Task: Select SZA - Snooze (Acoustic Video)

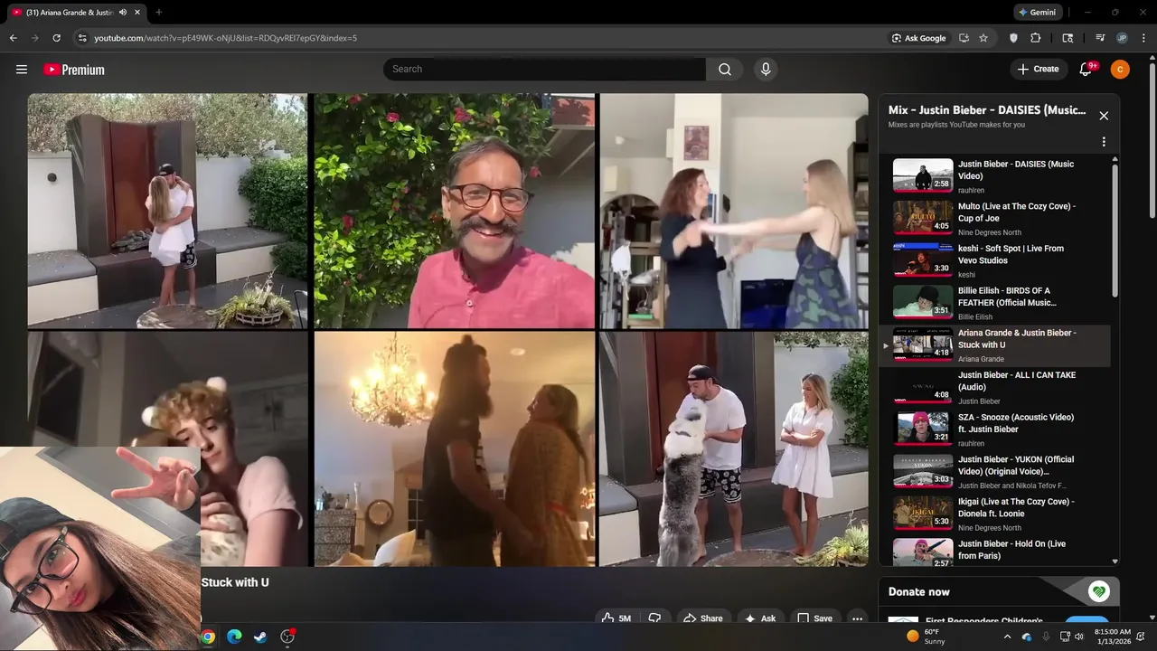Action: click(x=994, y=429)
